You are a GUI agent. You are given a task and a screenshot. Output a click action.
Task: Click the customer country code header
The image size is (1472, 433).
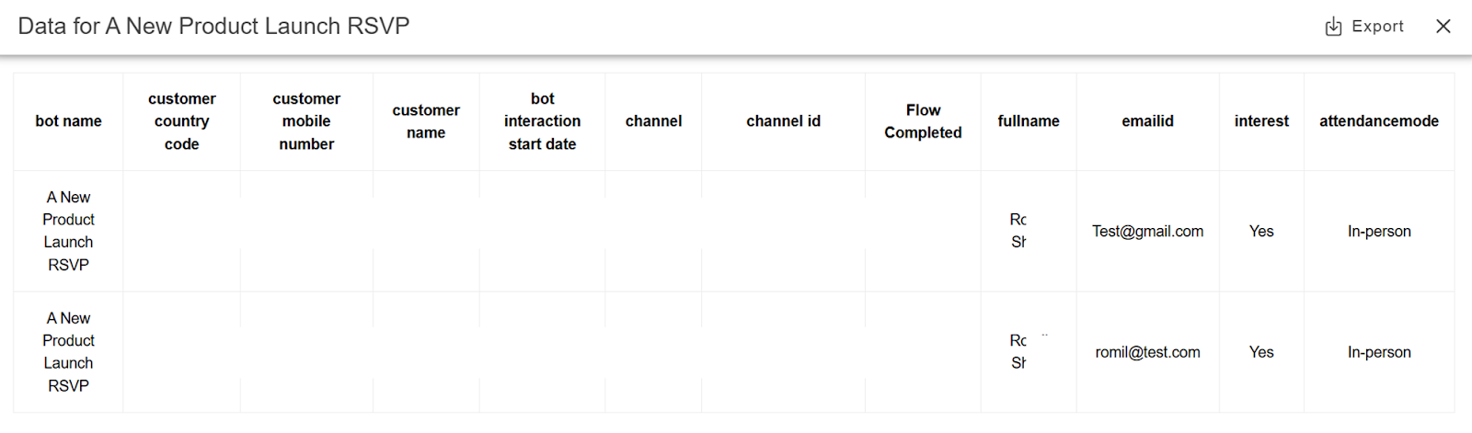pos(182,121)
